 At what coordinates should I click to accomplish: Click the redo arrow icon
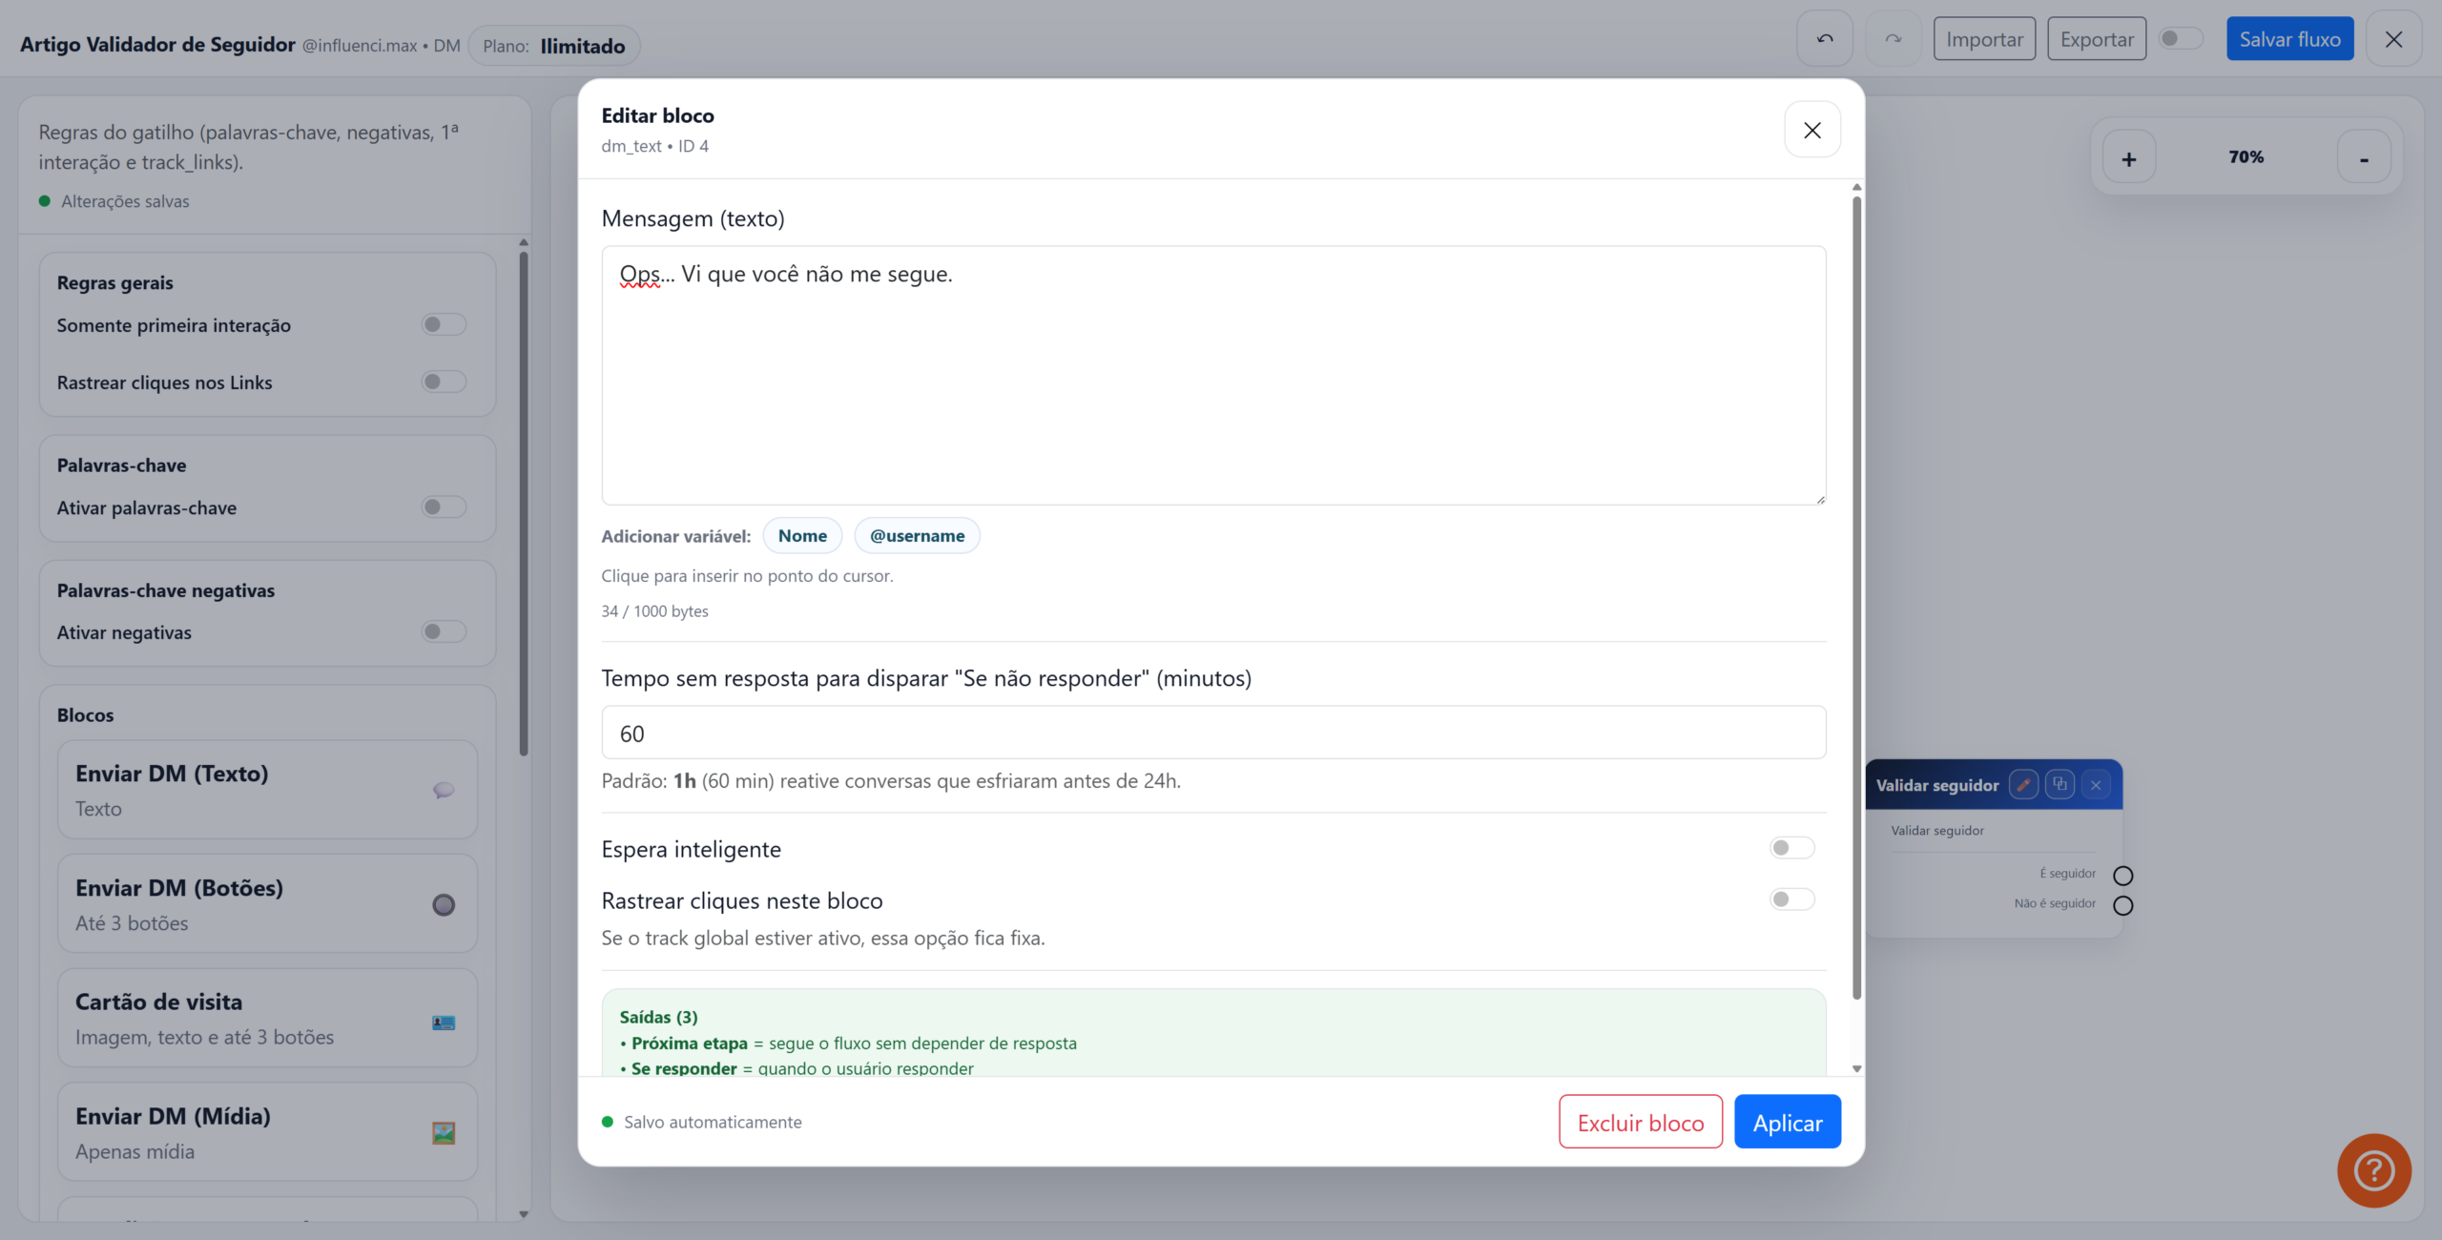(x=1893, y=39)
